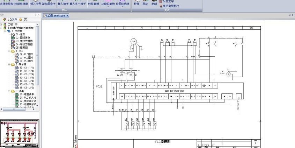295x148 pixels.
Task: Open report 20 - 电缆清单
Action: 27,94
